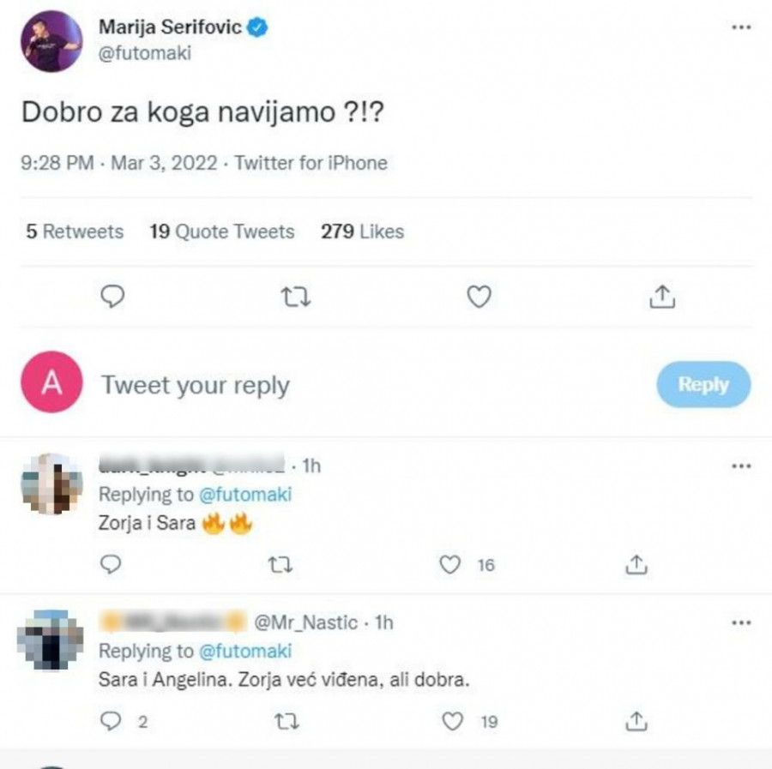Like the main tweet heart icon
The width and height of the screenshot is (772, 769).
point(479,297)
